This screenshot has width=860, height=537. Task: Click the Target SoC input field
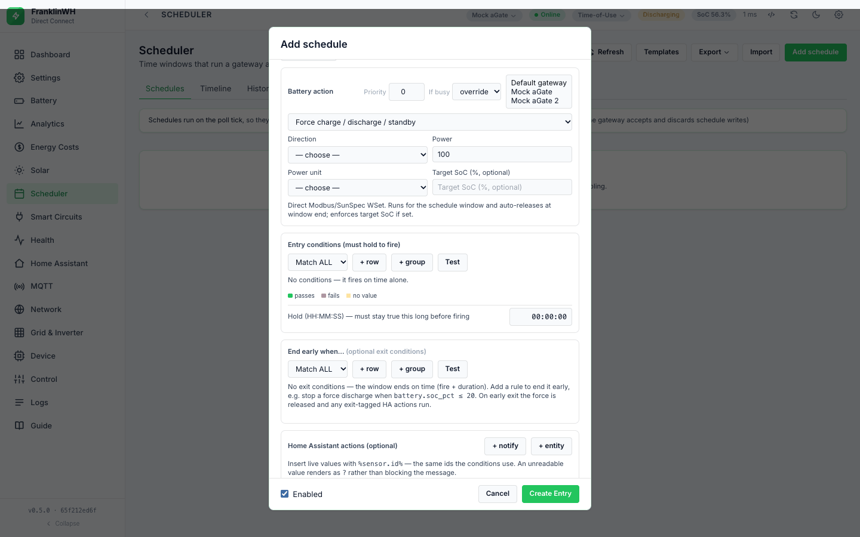tap(502, 187)
